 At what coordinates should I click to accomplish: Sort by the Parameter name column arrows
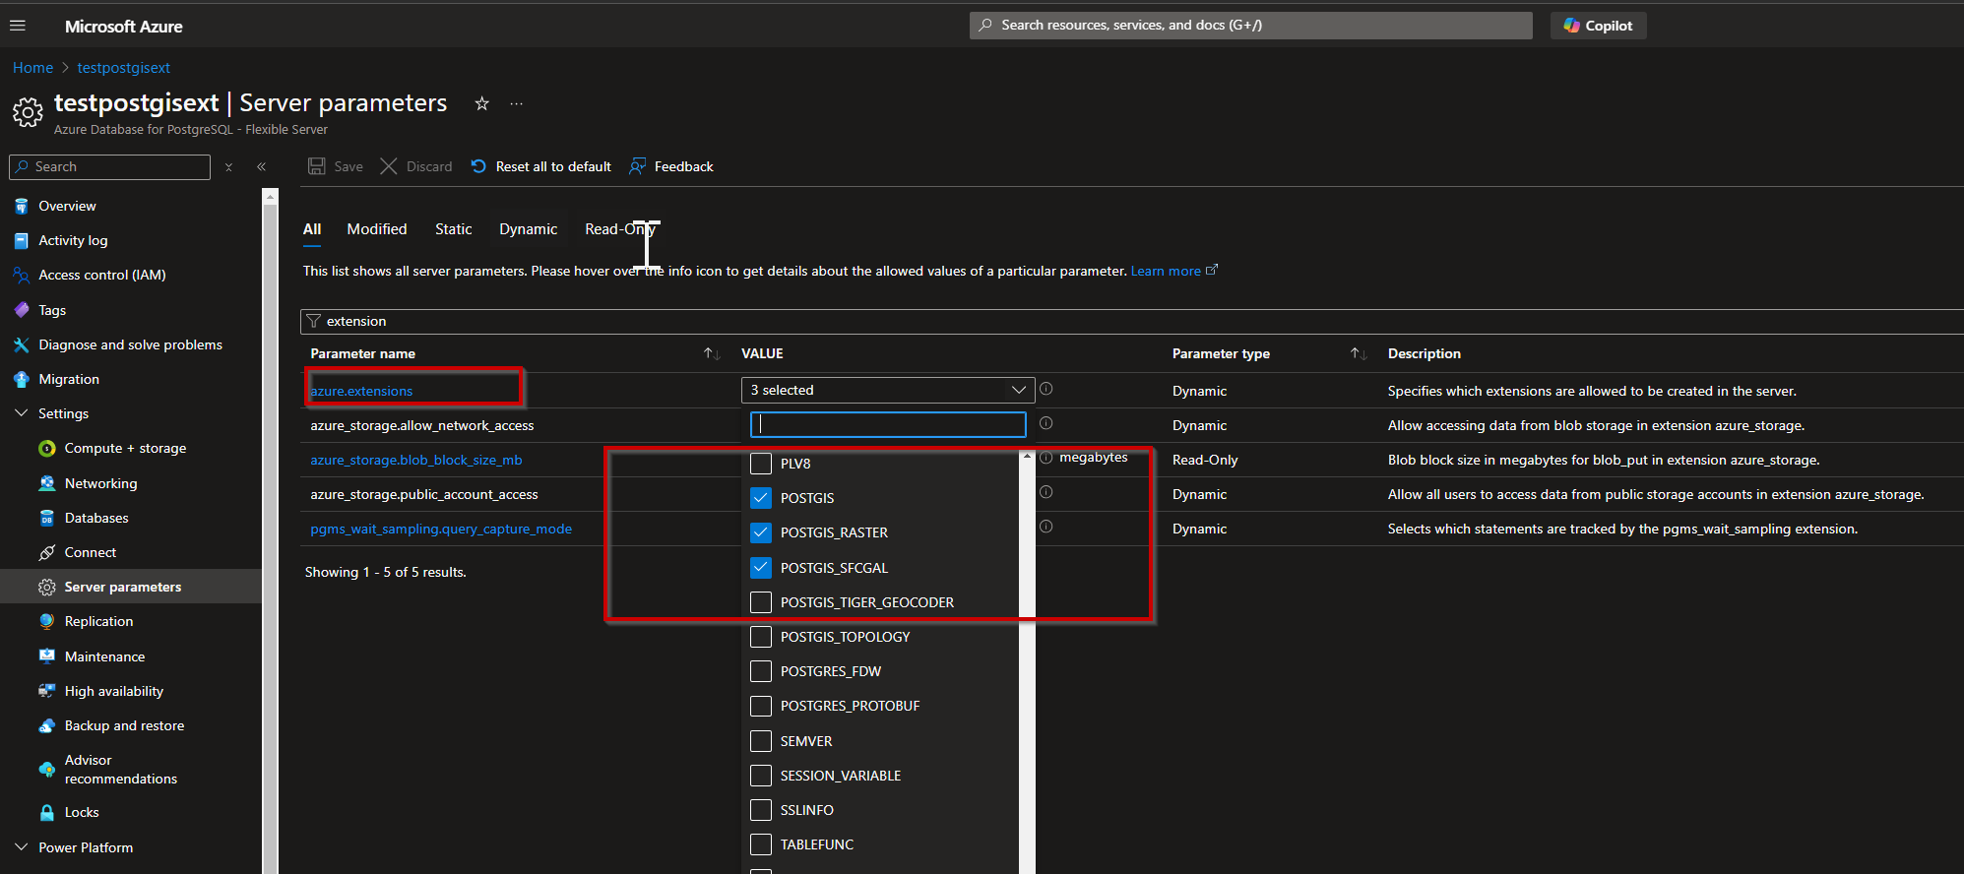click(x=712, y=353)
